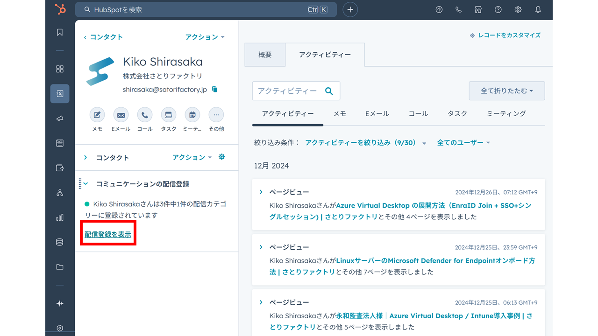This screenshot has width=598, height=336.
Task: Open the アクティビティーを絞り込み（9/30） filter dropdown
Action: pos(366,143)
